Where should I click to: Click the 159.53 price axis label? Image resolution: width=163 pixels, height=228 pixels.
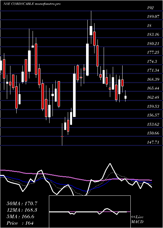[153, 106]
